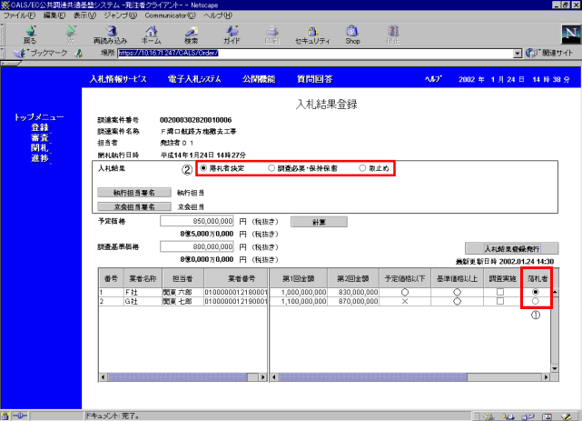Open the ジャンプ(G) menu
This screenshot has height=421, width=582.
(x=120, y=15)
